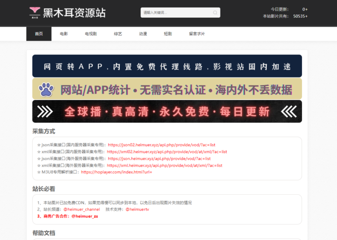Click the json.heimuer.xyz overseas API link
This screenshot has height=240, width=337.
(159, 158)
